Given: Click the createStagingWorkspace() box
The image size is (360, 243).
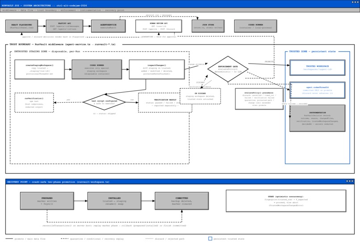Looking at the screenshot, I should pos(39,69).
